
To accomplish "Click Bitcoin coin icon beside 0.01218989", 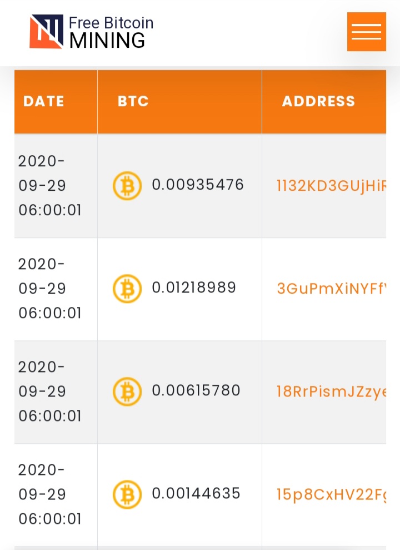I will [x=127, y=288].
